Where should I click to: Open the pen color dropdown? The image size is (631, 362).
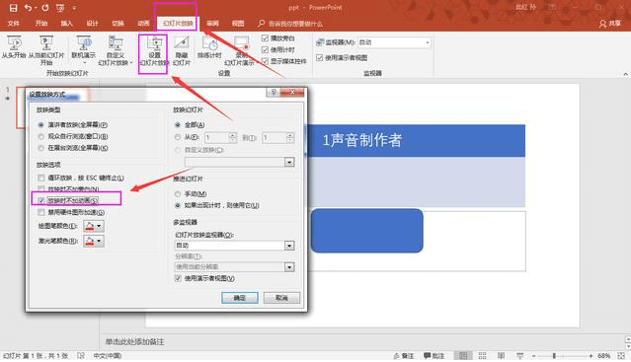click(x=99, y=226)
